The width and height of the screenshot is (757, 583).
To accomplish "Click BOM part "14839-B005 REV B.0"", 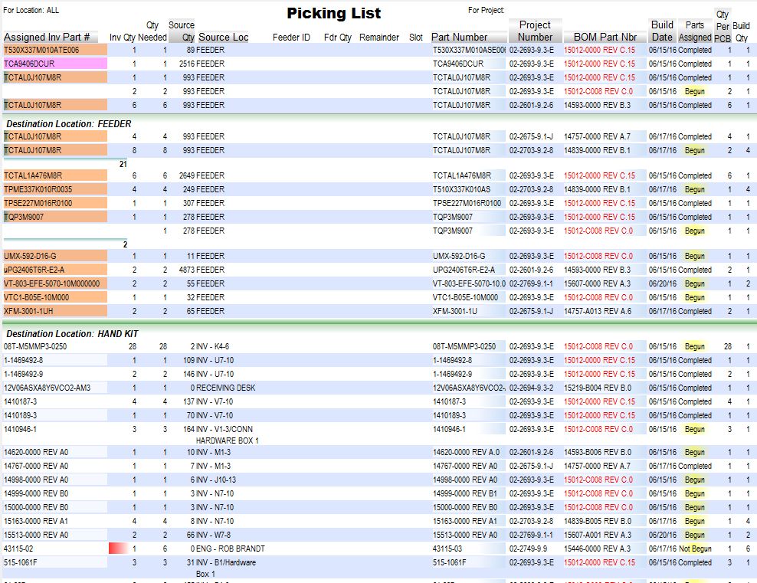I will (x=598, y=521).
